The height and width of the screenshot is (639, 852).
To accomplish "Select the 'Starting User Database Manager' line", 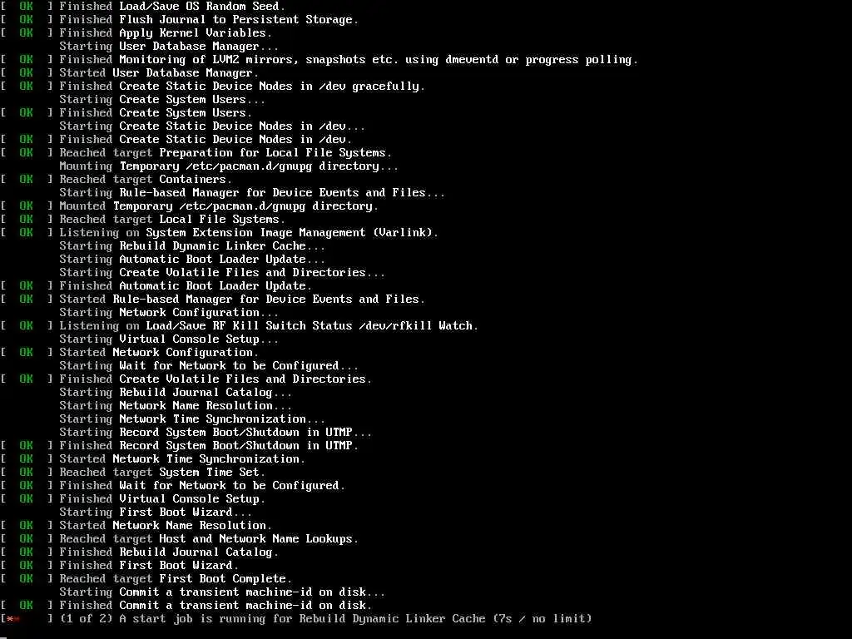I will 168,47.
